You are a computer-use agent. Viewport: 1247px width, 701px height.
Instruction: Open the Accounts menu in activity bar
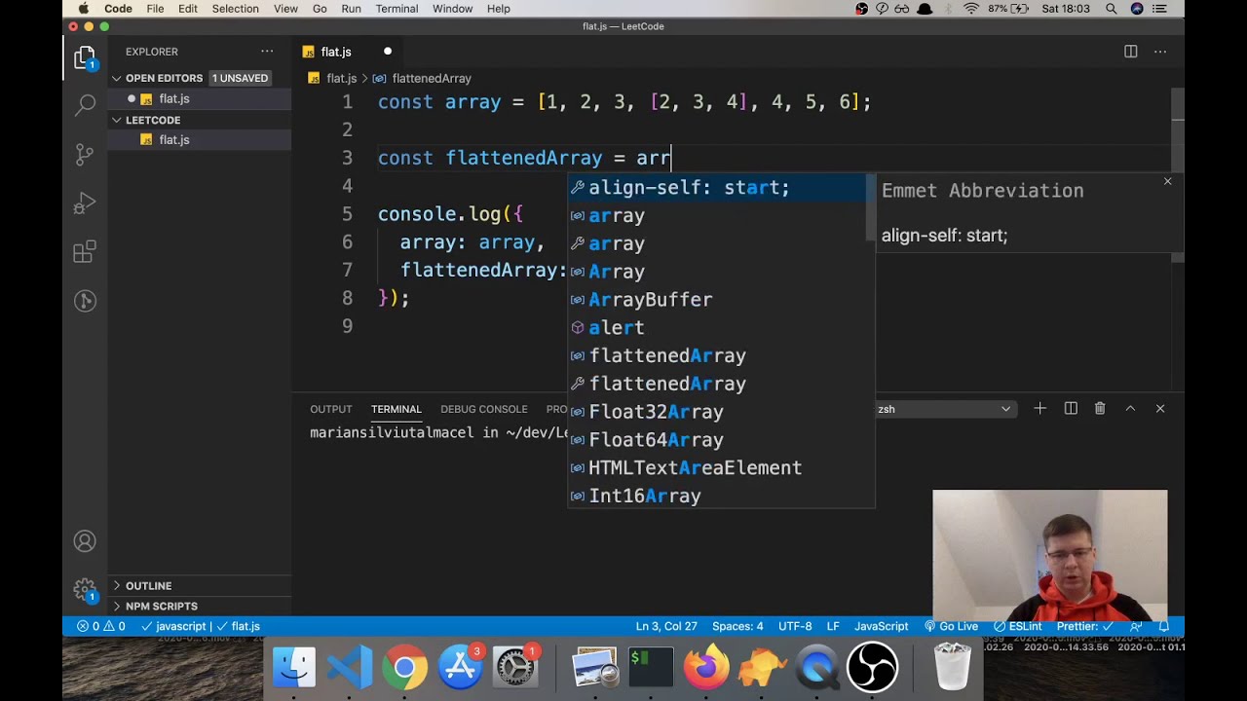85,541
